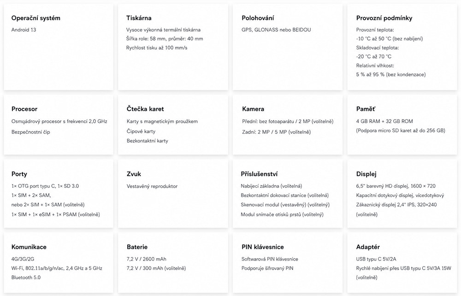The width and height of the screenshot is (461, 296).
Task: Select the Vestavěný reproduktor text
Action: (x=152, y=186)
